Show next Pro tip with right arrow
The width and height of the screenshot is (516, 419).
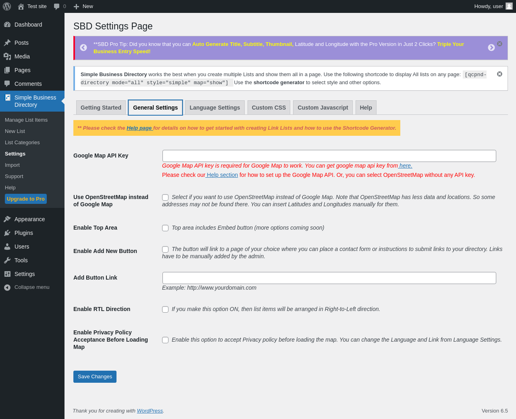pyautogui.click(x=491, y=48)
